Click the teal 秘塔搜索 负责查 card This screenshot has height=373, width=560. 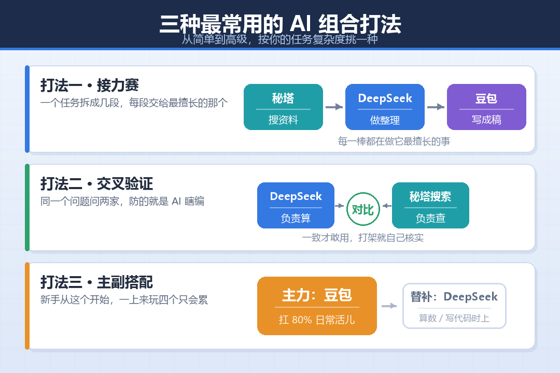pyautogui.click(x=430, y=205)
